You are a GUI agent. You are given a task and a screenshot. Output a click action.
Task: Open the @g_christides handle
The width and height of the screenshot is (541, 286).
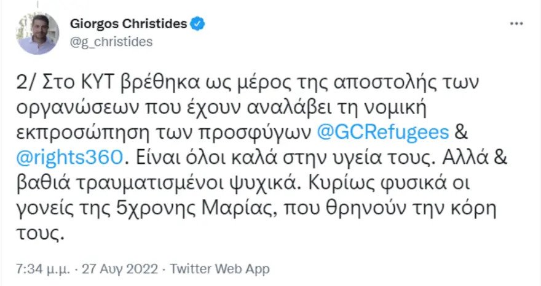[x=111, y=42]
